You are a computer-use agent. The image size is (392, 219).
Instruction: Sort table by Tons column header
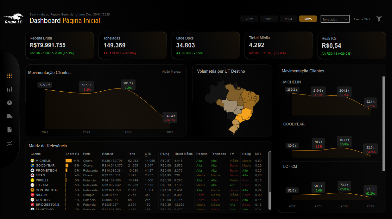click(x=131, y=154)
